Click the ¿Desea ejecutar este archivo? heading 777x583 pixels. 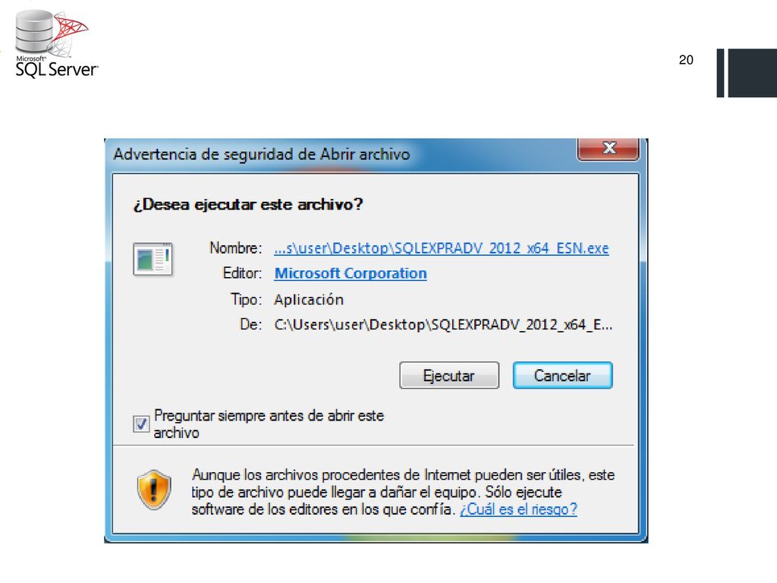tap(248, 204)
